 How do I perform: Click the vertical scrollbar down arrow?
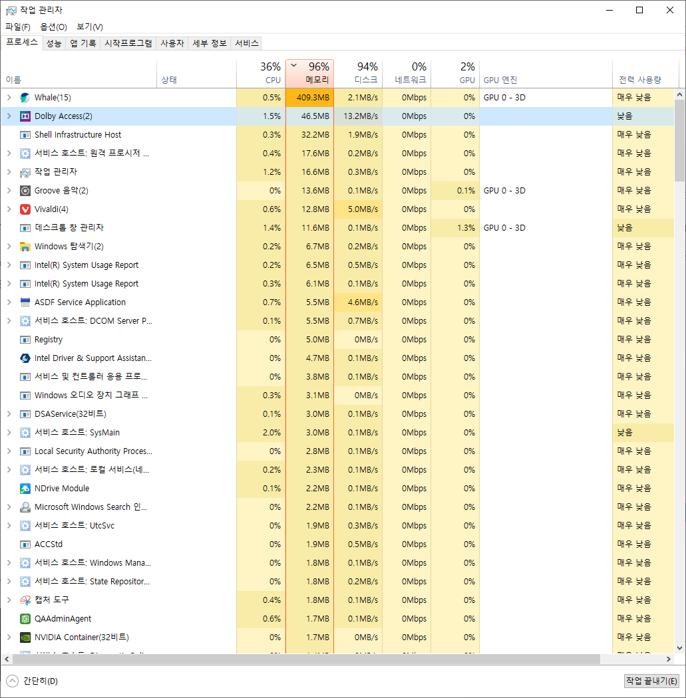coord(679,648)
